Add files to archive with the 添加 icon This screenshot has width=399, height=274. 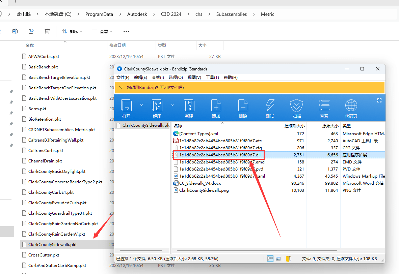tap(216, 108)
